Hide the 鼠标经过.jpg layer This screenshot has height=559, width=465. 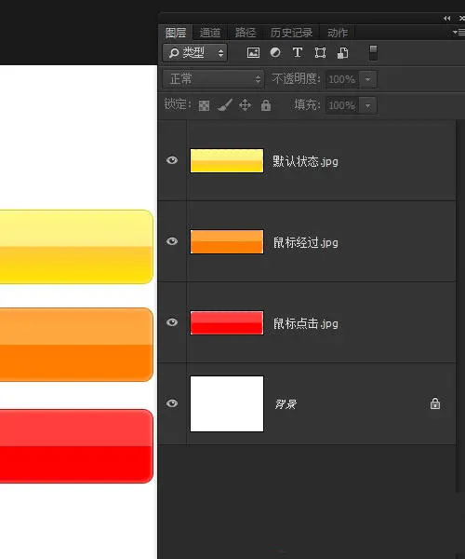pyautogui.click(x=172, y=241)
